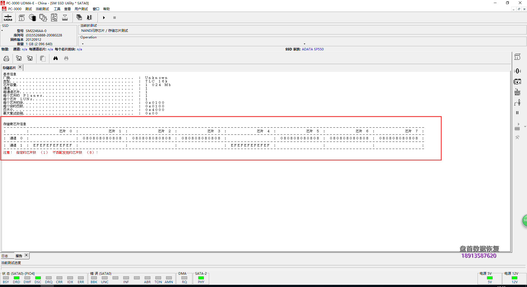Screen dimensions: 527x287
Task: Open the 帮助 menu
Action: (106, 9)
